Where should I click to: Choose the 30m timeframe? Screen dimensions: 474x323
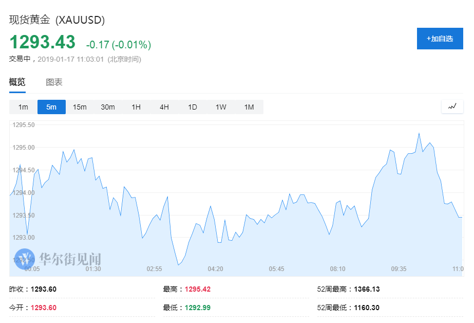[x=108, y=107]
